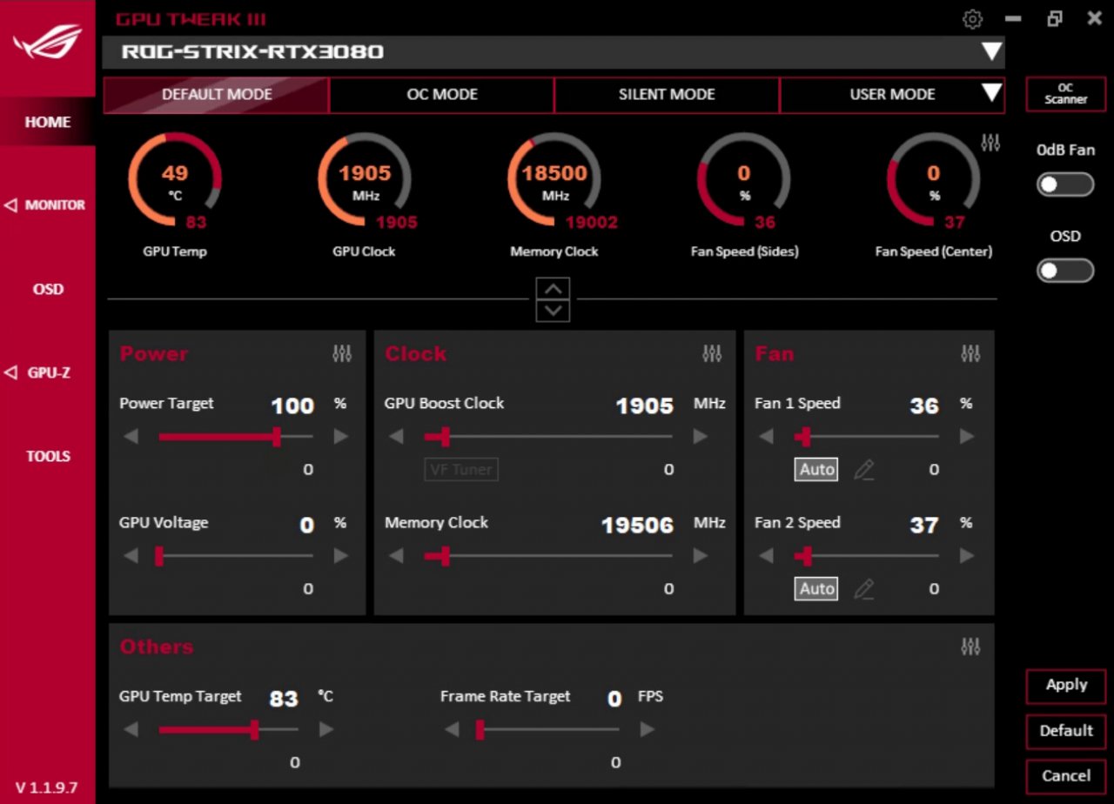Decrease Memory Clock with left arrow
1114x804 pixels.
(397, 556)
